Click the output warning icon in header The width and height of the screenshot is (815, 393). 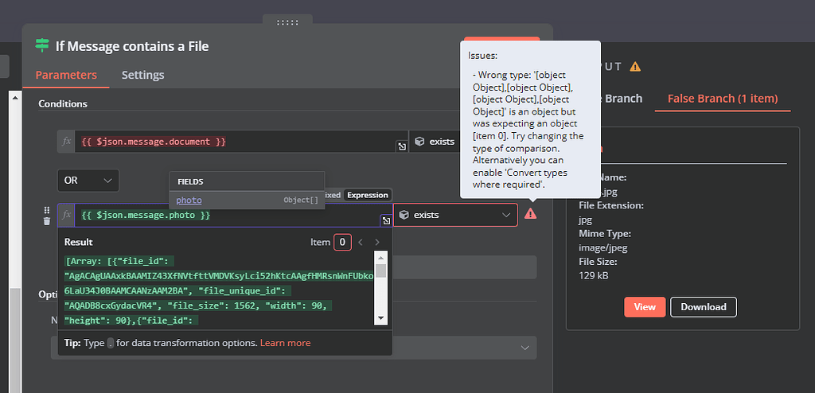click(x=635, y=66)
